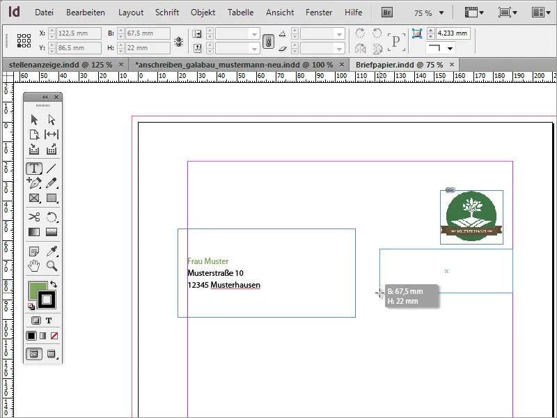
Task: Select the Direct Selection tool (white arrow)
Action: click(52, 120)
